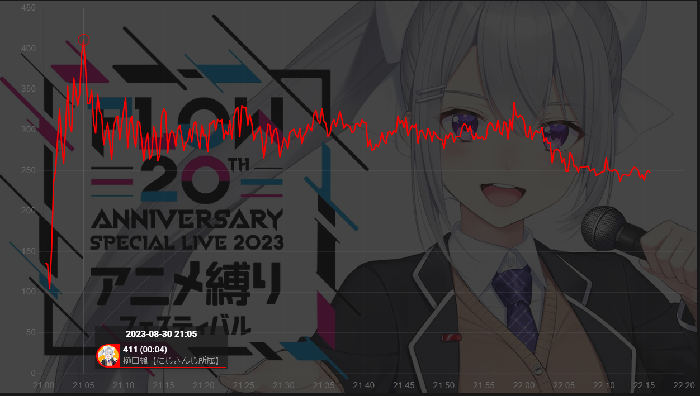Click the 21:05 x-axis label

83,385
